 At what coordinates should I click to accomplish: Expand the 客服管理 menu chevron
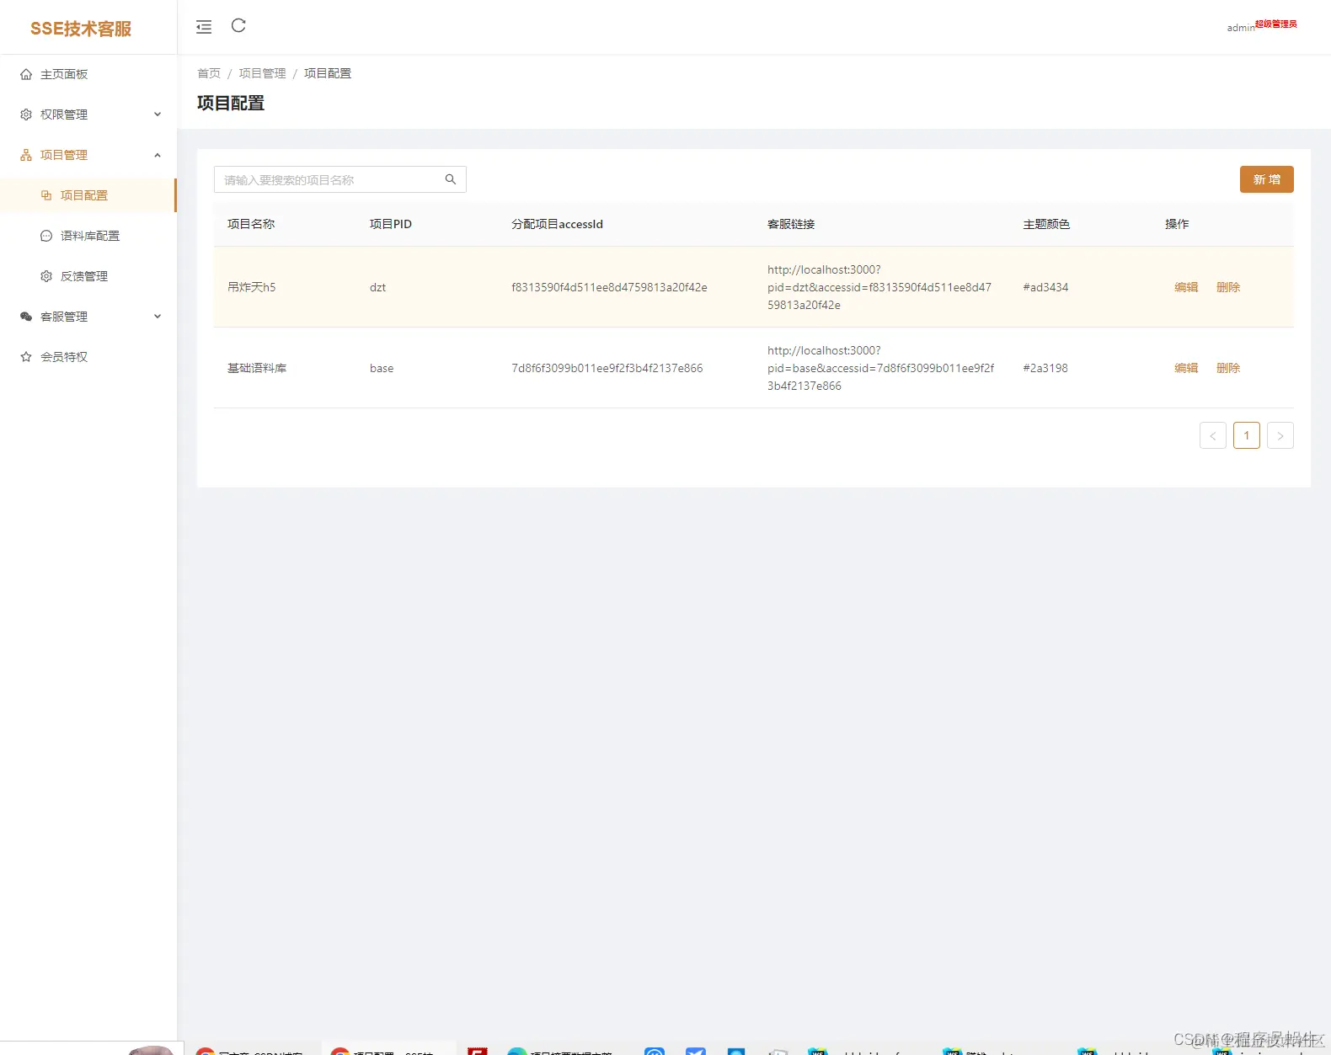click(x=158, y=317)
